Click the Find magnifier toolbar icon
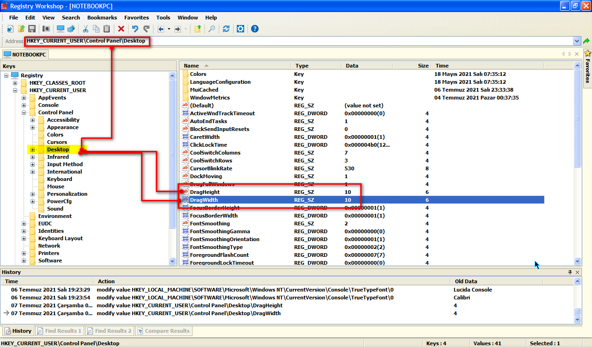This screenshot has height=348, width=592. (211, 29)
